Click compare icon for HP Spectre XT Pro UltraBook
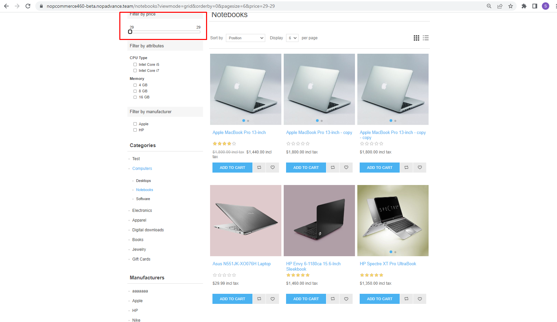 pos(406,298)
